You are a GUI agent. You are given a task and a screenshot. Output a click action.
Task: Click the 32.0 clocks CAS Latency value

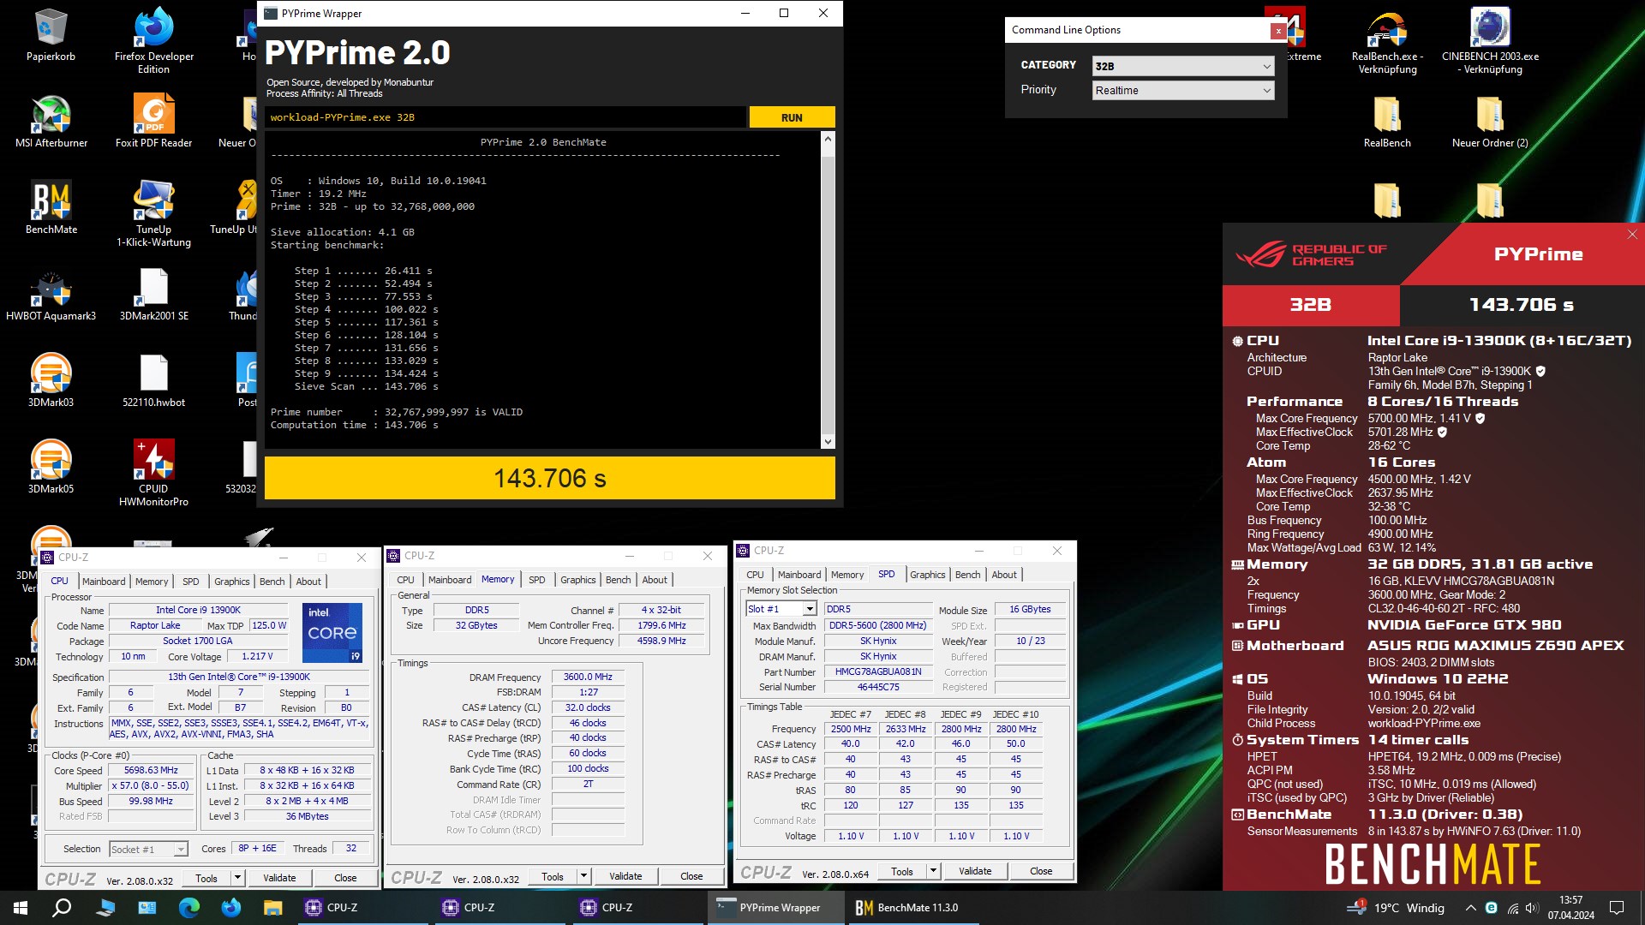coord(588,707)
